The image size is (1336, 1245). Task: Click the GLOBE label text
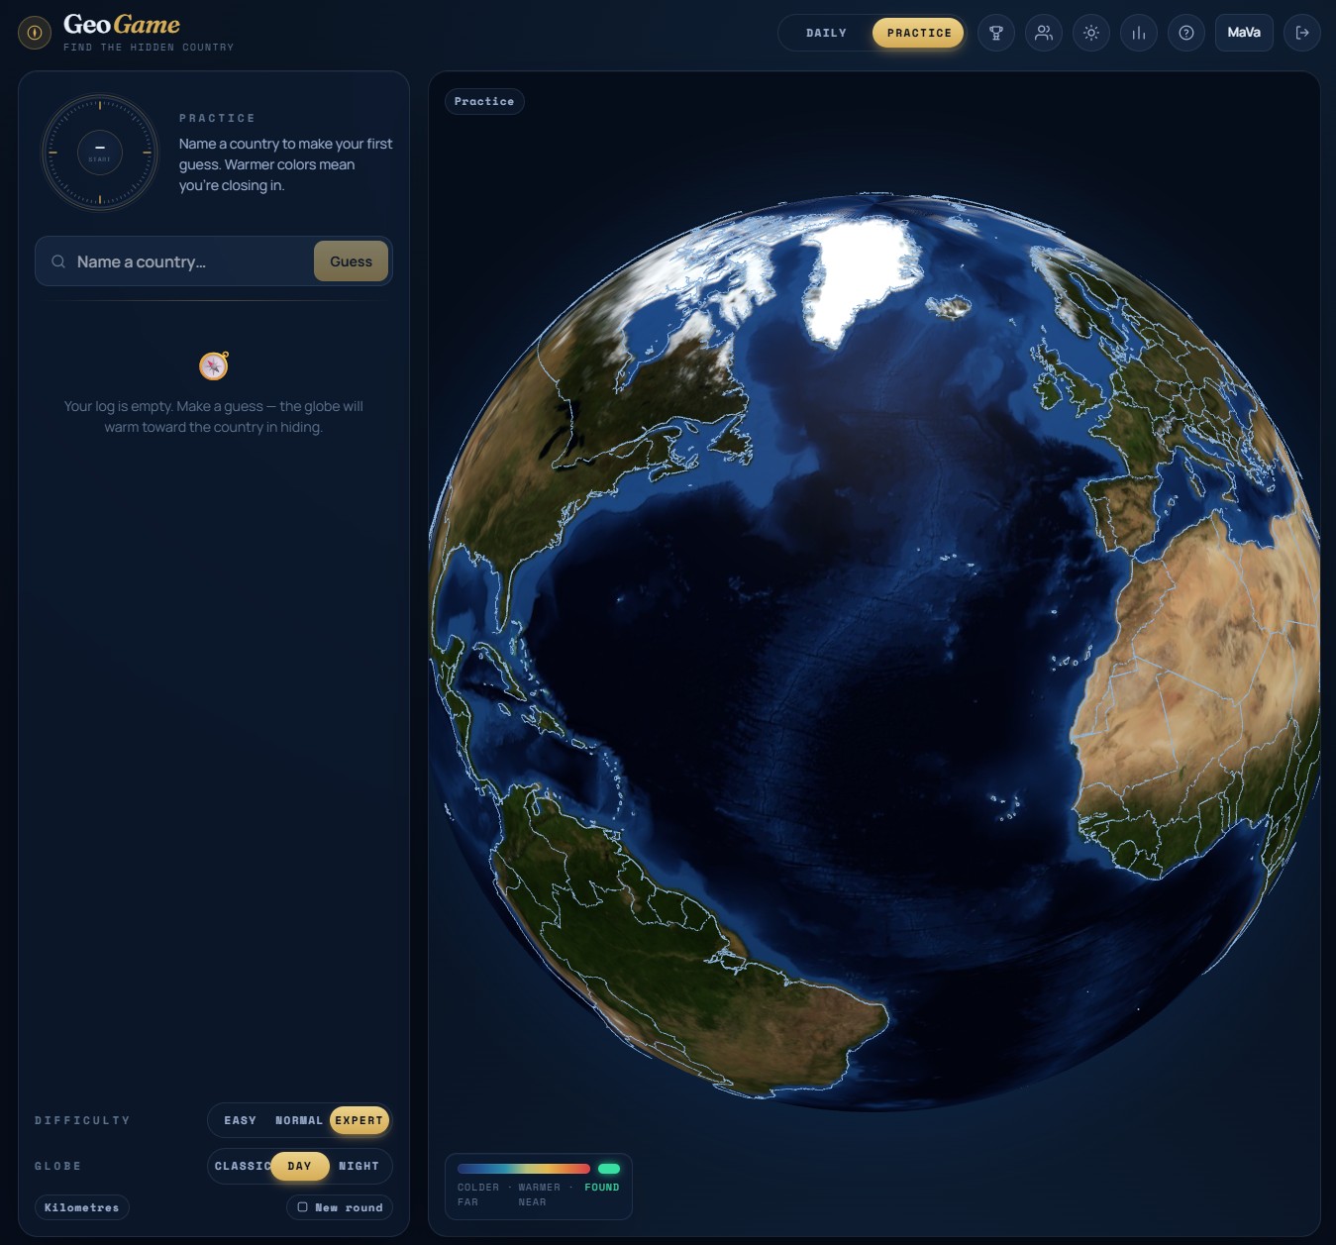click(57, 1166)
